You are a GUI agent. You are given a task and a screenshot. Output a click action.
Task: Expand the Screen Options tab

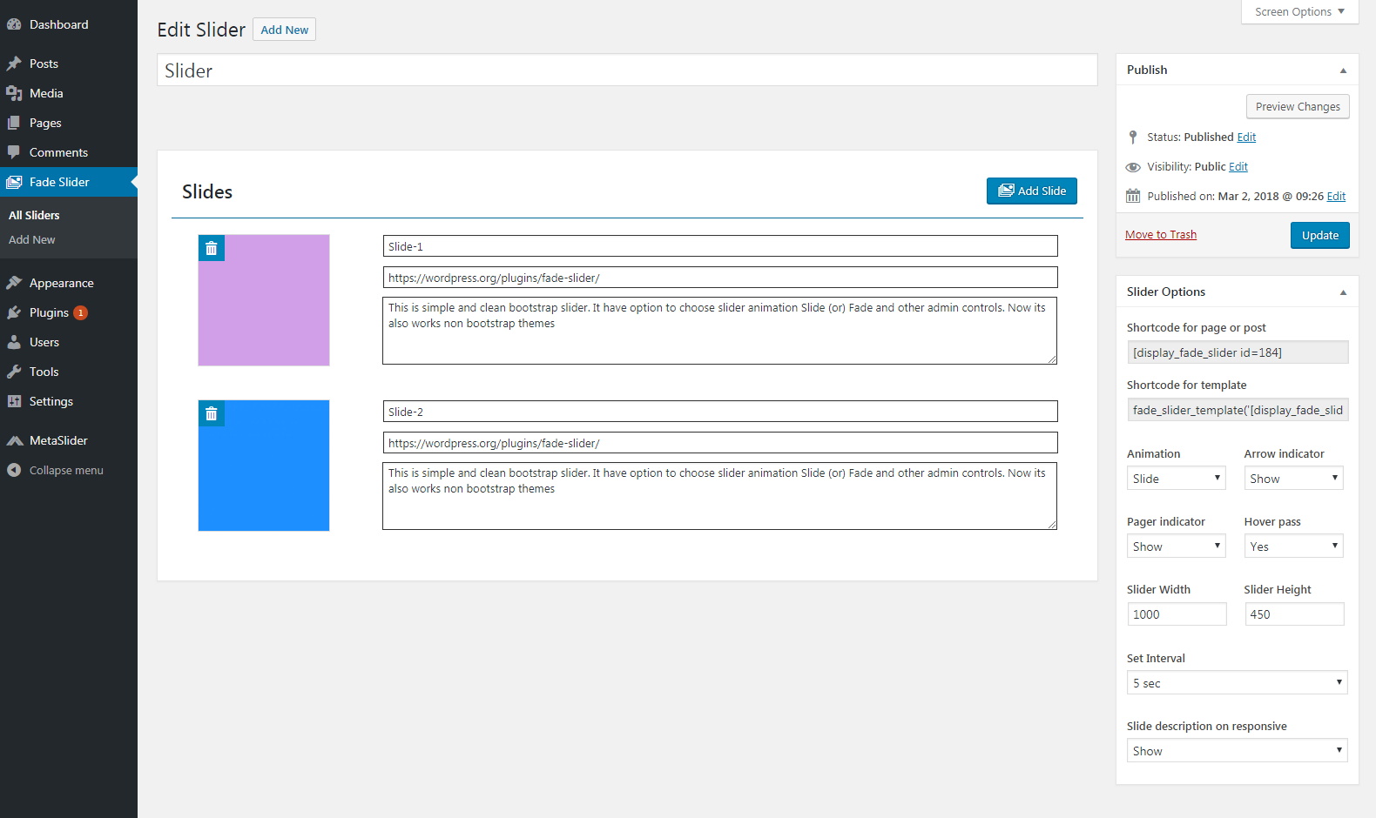(x=1299, y=12)
